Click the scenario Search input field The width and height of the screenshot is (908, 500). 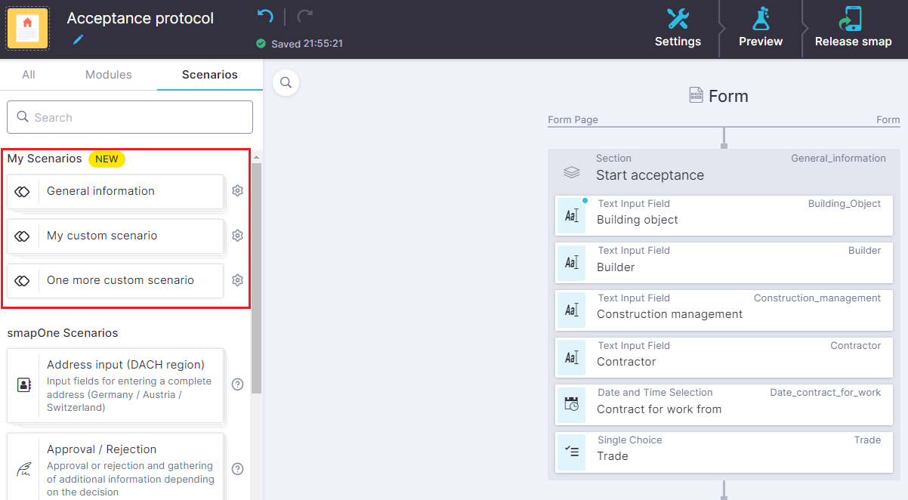(x=129, y=117)
